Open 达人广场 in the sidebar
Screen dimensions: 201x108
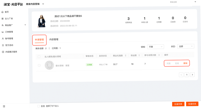9,18
